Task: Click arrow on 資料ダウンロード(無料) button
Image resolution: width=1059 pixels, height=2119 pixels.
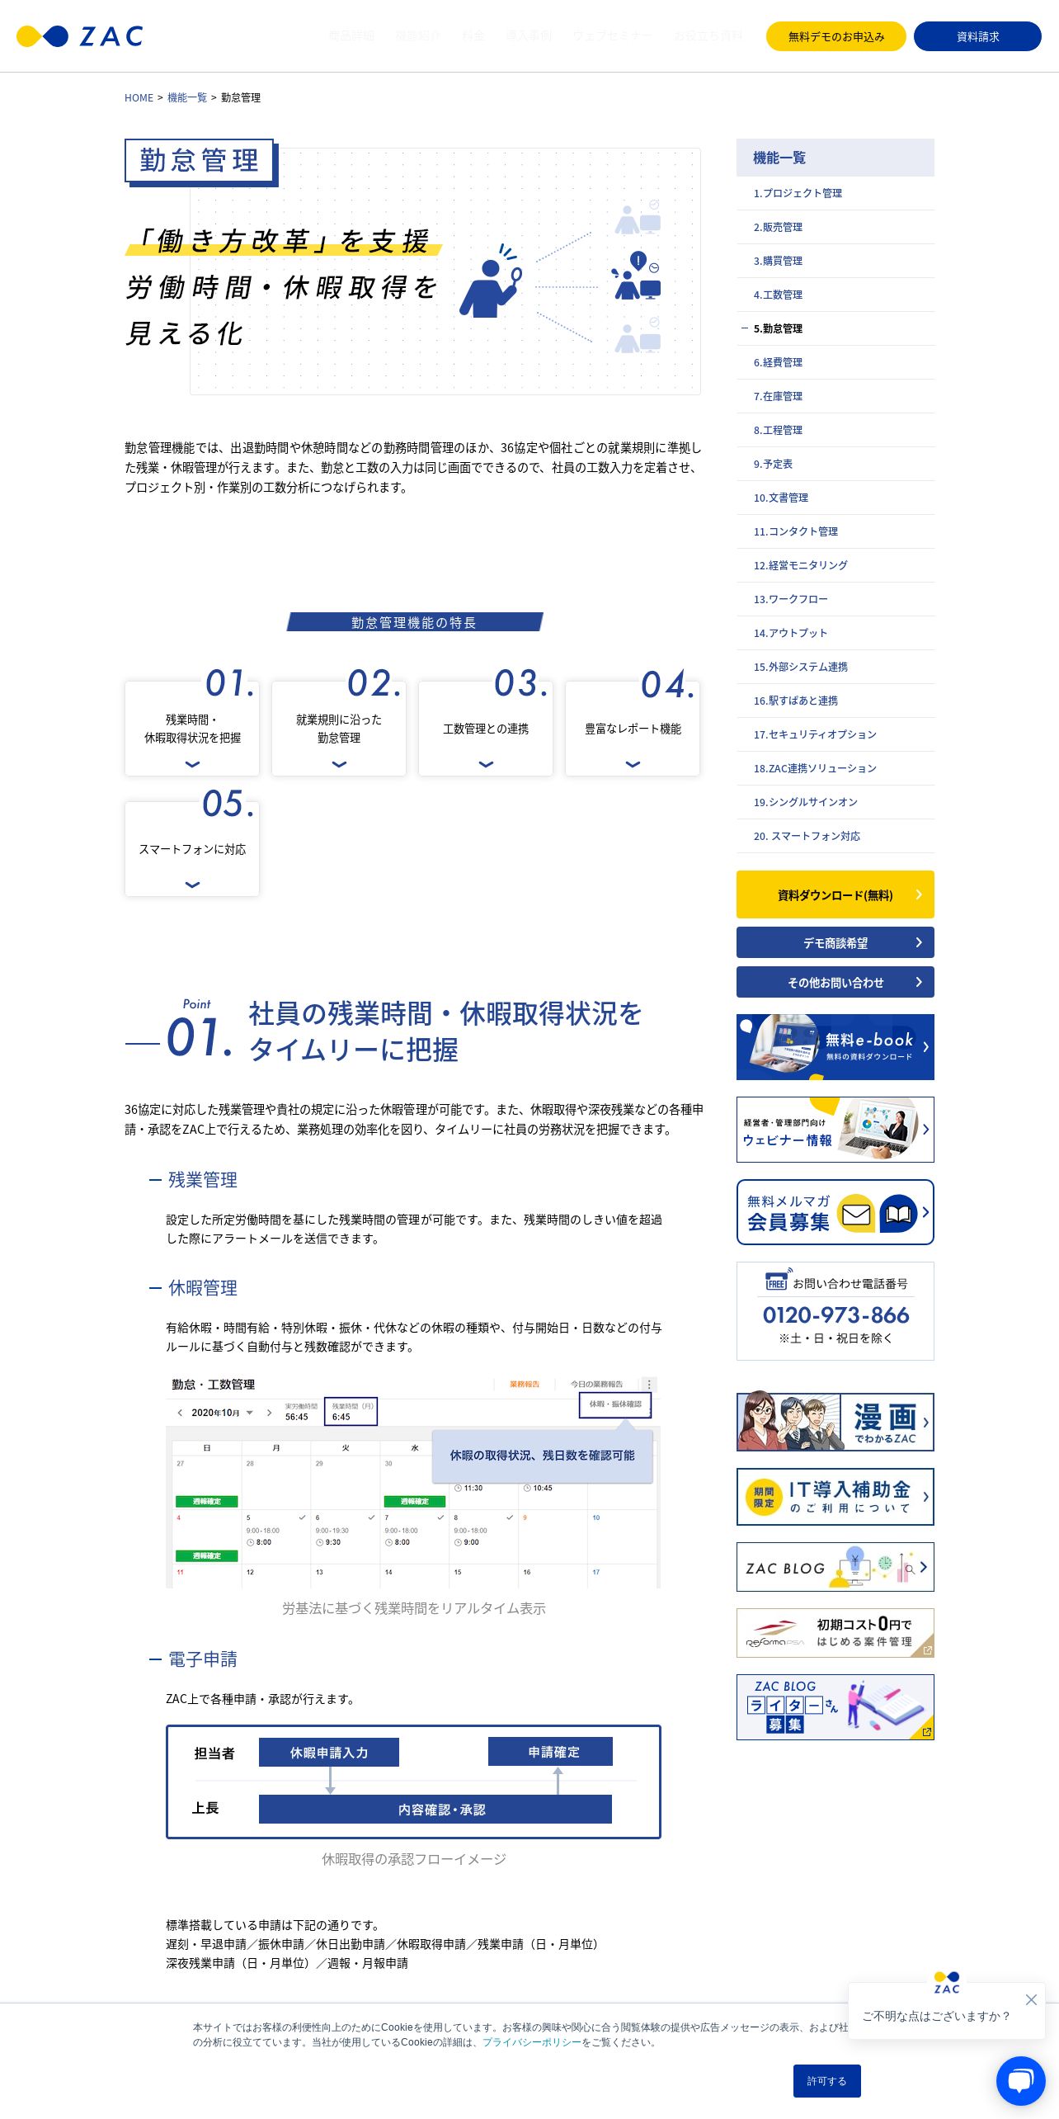Action: coord(919,894)
